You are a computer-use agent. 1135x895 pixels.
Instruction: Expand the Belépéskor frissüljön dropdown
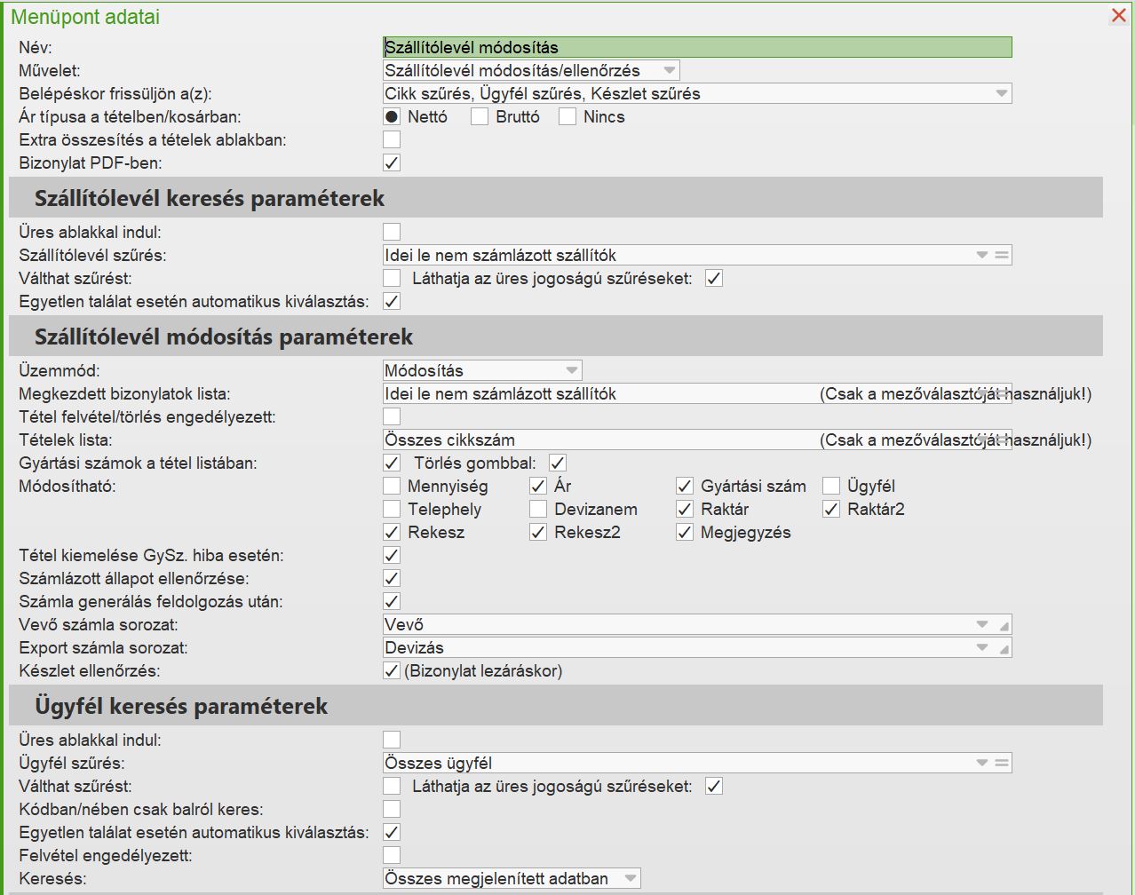coord(1001,93)
